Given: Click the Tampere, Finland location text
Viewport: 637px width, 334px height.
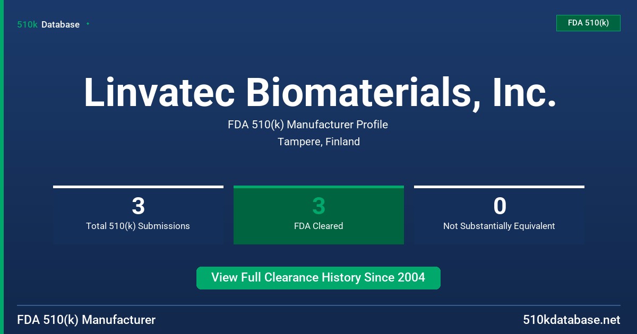Looking at the screenshot, I should point(318,142).
